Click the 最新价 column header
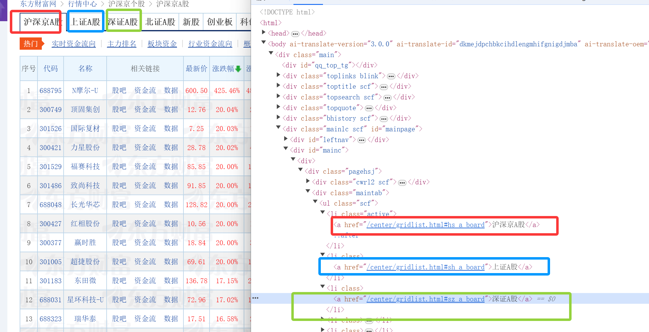This screenshot has height=332, width=649. tap(196, 69)
